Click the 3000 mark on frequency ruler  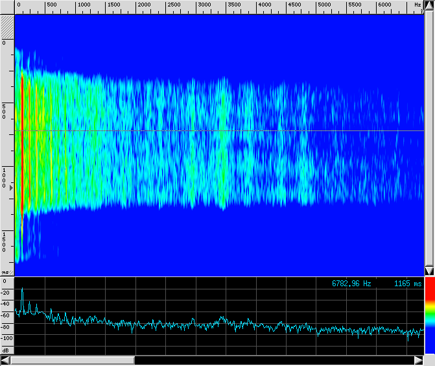tap(204, 5)
